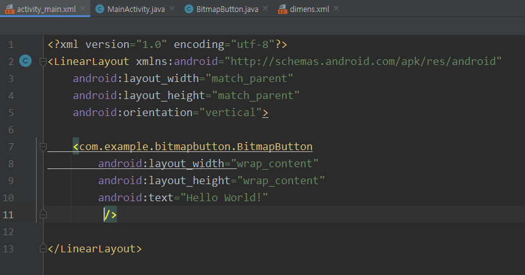The height and width of the screenshot is (275, 525).
Task: Click the XML file icon on activity_main.xml tab
Action: (x=9, y=9)
